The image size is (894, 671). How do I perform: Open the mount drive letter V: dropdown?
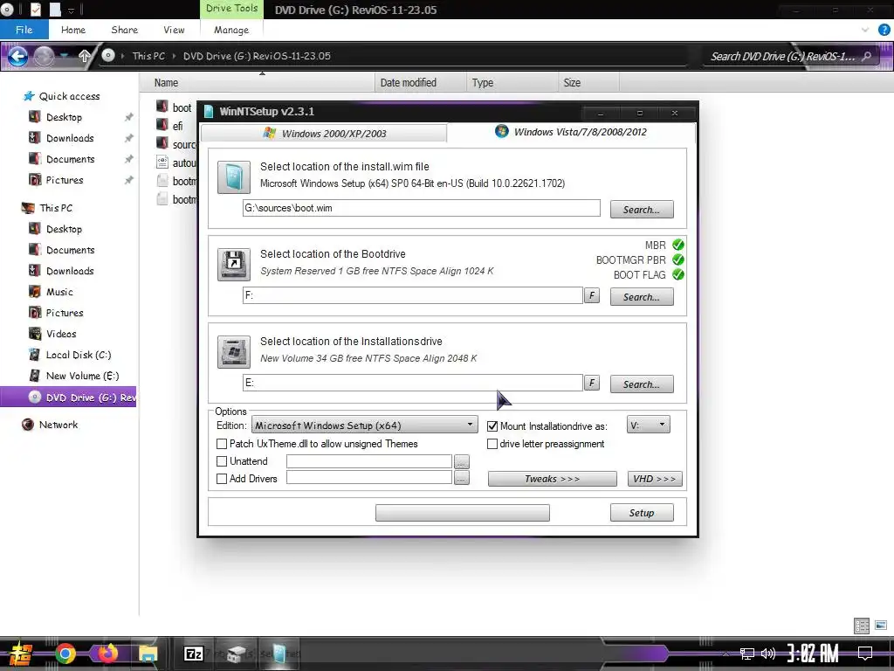tap(649, 425)
